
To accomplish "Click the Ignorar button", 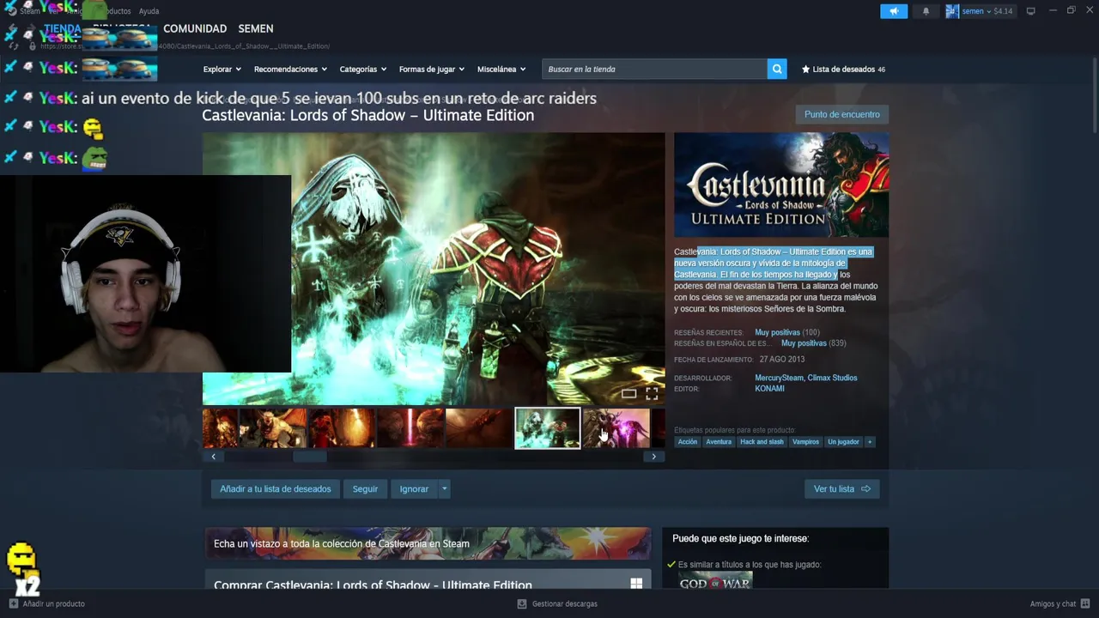I will 414,489.
